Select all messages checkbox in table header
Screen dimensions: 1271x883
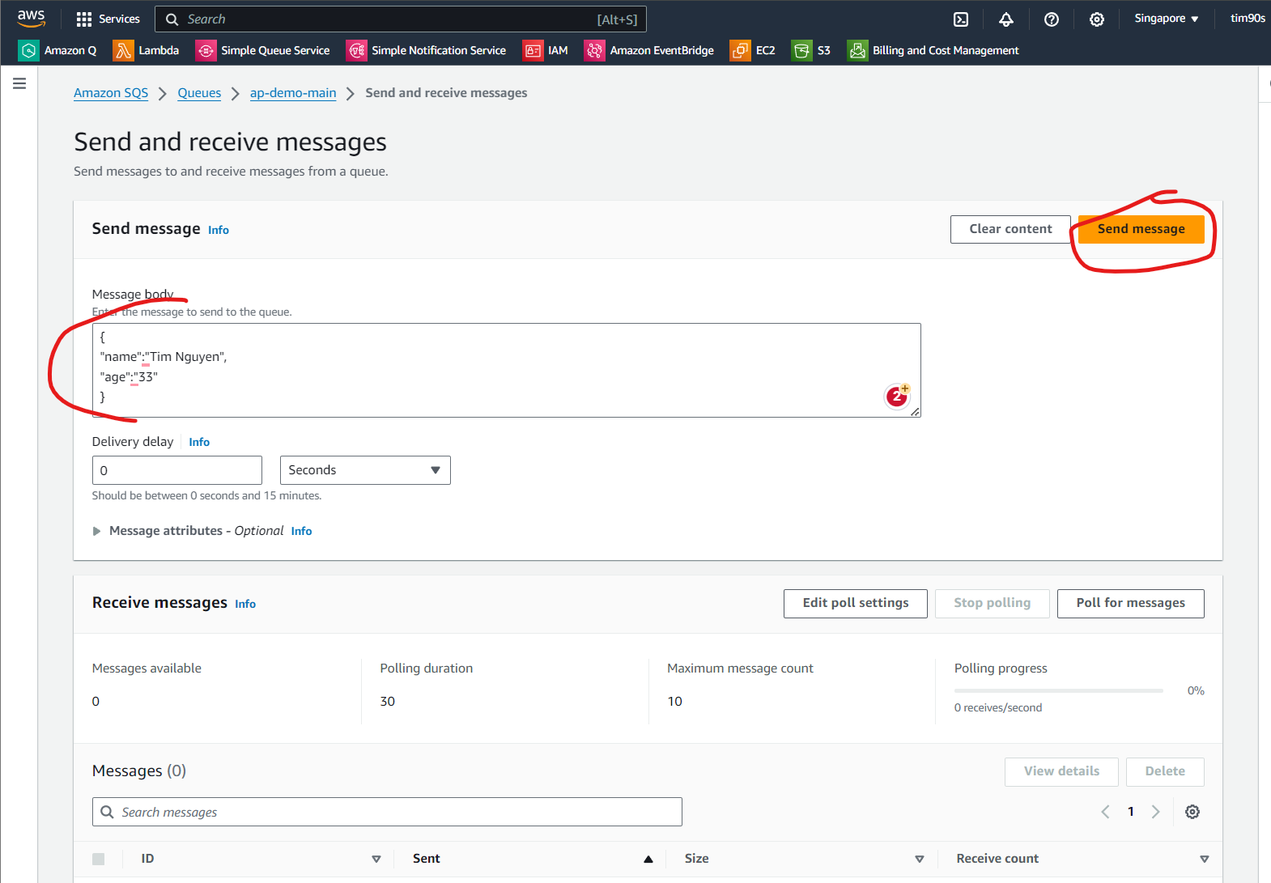click(x=99, y=859)
